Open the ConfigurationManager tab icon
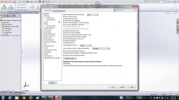The width and height of the screenshot is (179, 100). coord(8,16)
